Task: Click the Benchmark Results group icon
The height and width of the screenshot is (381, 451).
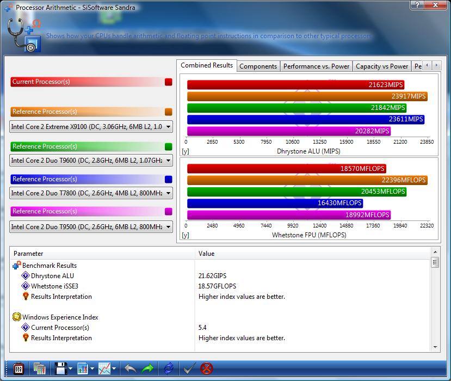Action: click(x=17, y=265)
